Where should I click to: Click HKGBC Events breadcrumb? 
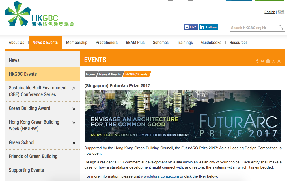pyautogui.click(x=136, y=74)
